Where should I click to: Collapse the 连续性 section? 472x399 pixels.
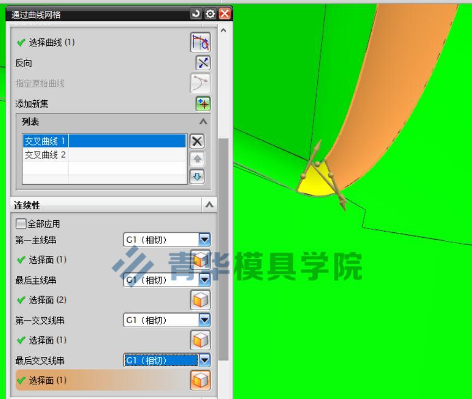click(x=209, y=205)
